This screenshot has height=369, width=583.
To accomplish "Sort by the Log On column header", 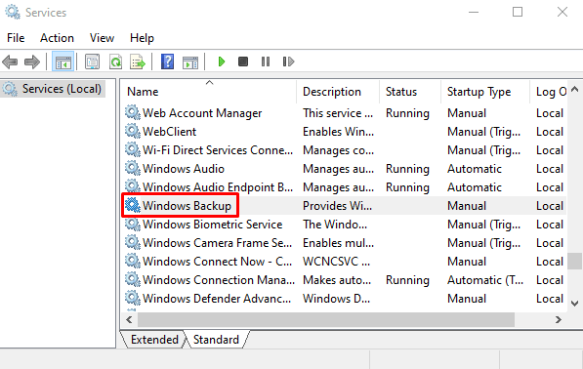I will tap(549, 92).
